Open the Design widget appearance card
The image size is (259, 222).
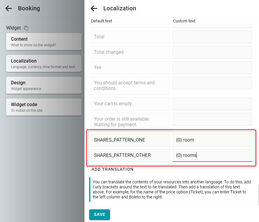44,85
